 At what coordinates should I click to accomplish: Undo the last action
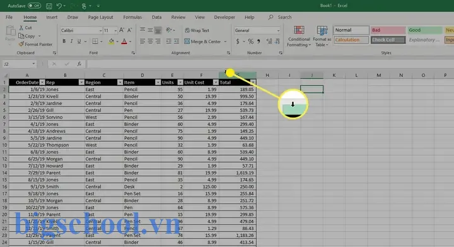pyautogui.click(x=59, y=6)
